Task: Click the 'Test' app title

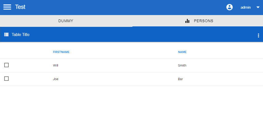Action: click(20, 7)
